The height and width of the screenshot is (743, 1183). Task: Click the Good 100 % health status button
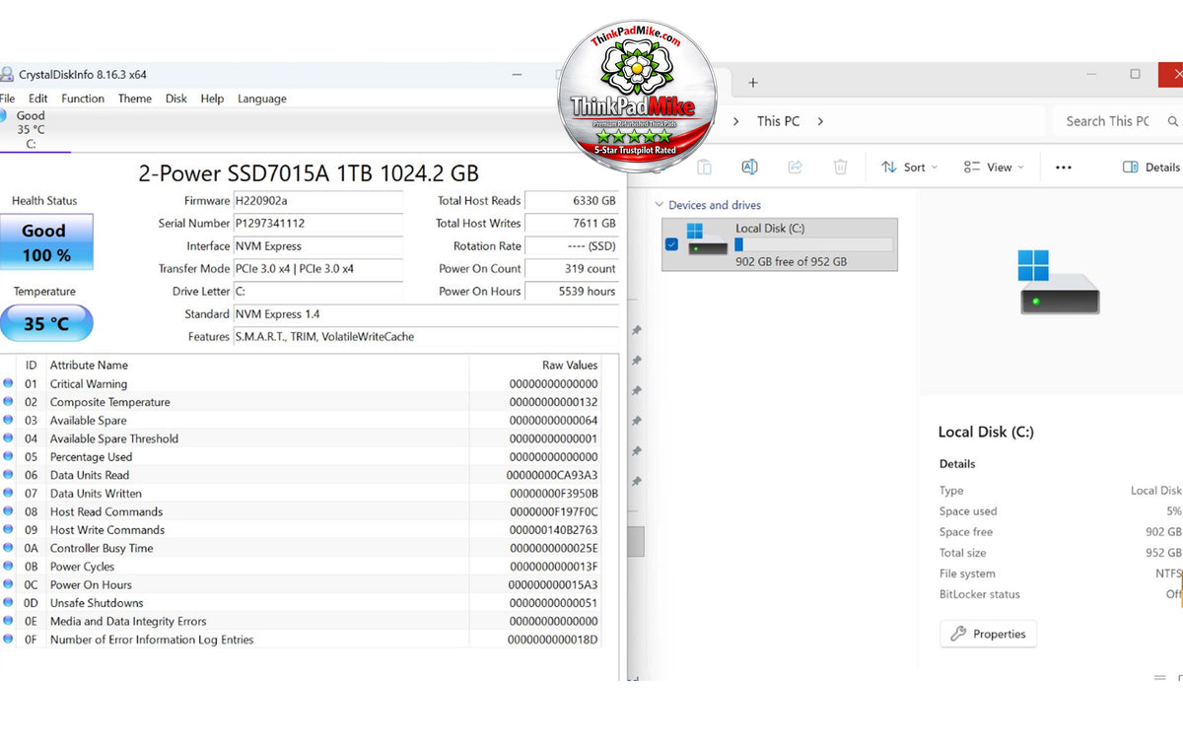point(46,242)
